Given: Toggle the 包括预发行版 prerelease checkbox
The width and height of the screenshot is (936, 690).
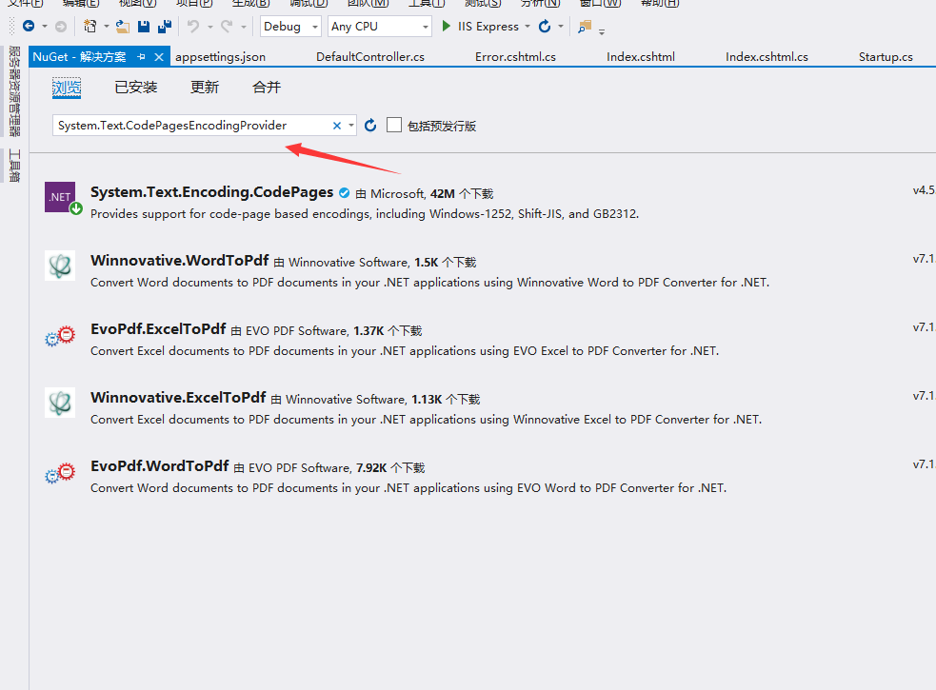Looking at the screenshot, I should tap(394, 125).
